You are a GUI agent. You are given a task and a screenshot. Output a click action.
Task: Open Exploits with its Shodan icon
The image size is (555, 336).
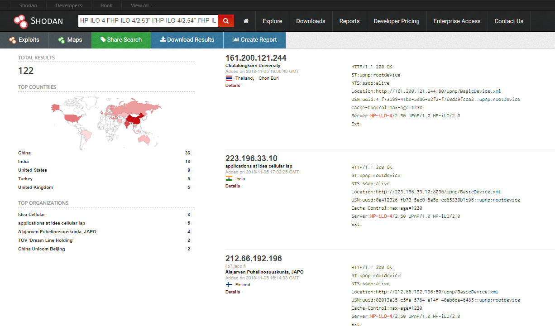pyautogui.click(x=24, y=40)
